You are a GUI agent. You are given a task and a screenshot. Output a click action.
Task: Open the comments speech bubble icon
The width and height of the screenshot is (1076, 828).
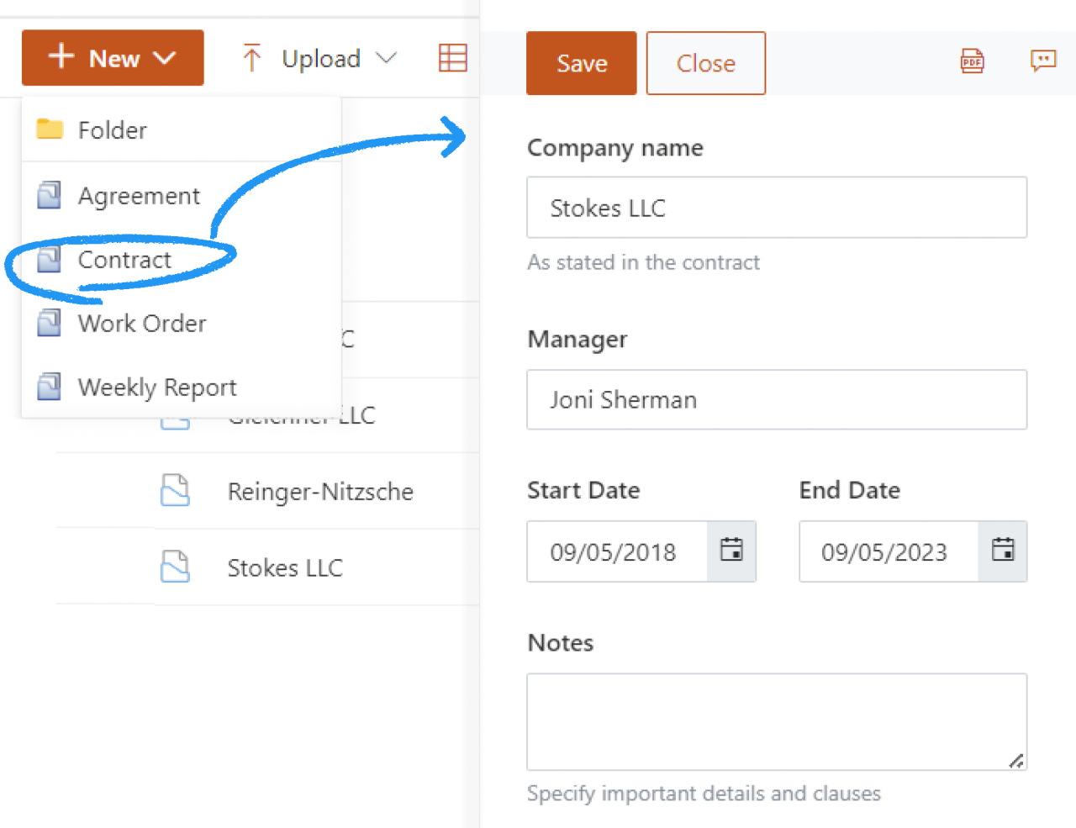1042,61
